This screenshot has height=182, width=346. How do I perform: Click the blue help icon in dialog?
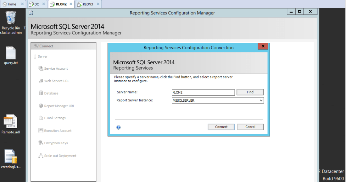[119, 127]
